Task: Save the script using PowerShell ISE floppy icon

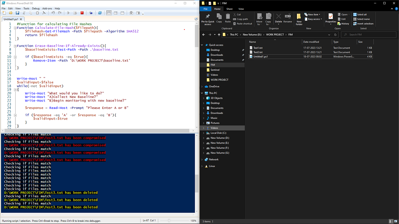Action: 17,13
